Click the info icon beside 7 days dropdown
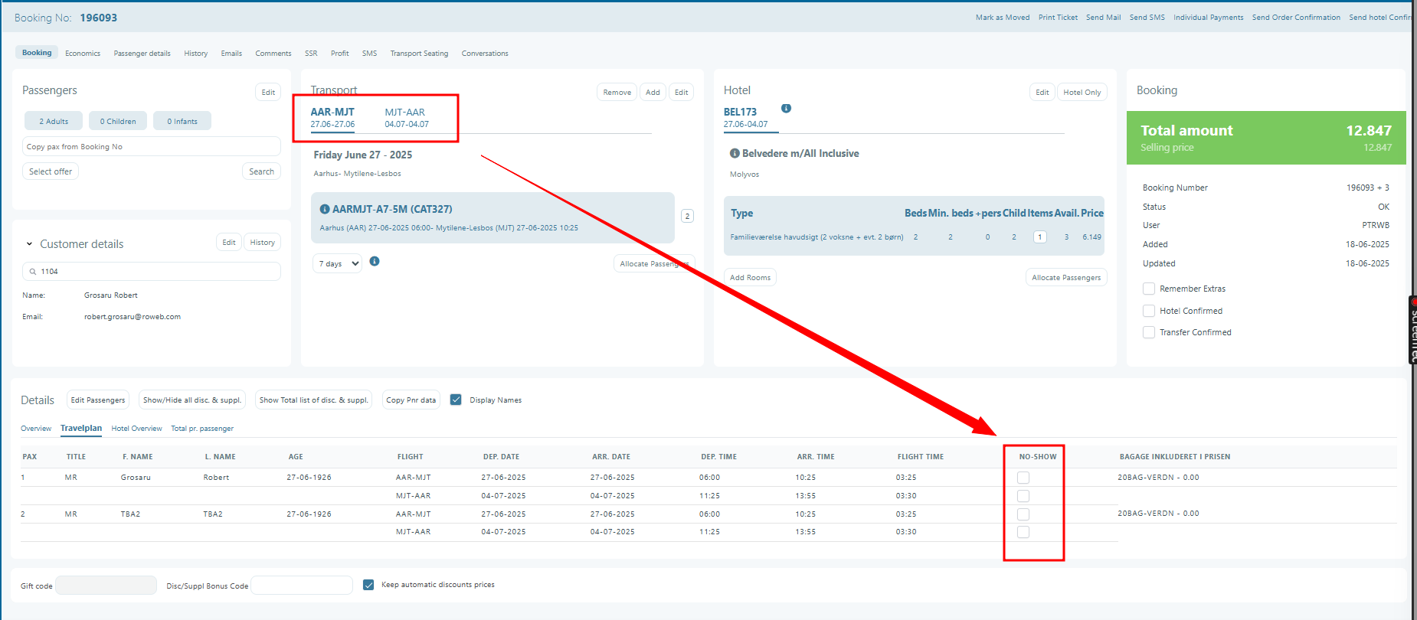 (375, 262)
